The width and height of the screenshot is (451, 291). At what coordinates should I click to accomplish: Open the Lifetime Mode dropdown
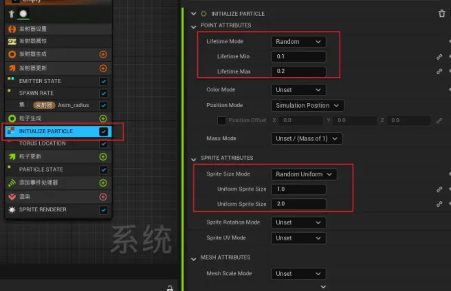(298, 42)
